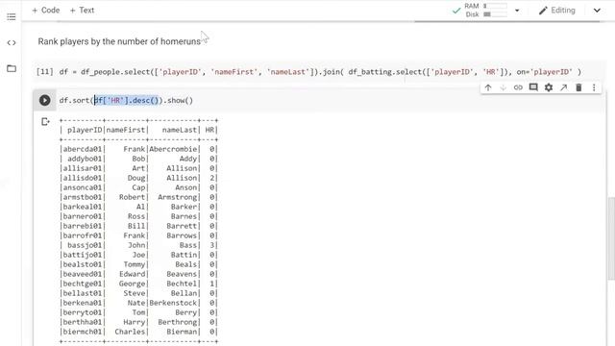Clear cell output icon
615x346 pixels.
pos(45,122)
